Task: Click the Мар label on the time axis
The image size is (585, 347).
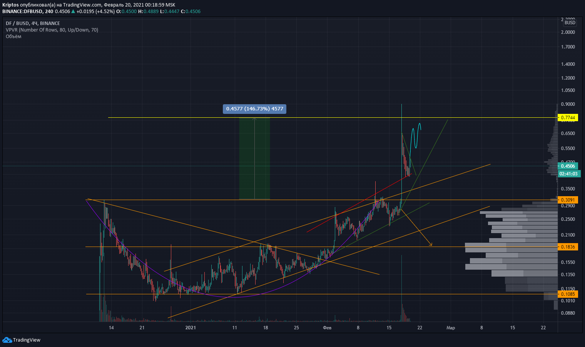Action: click(x=451, y=328)
